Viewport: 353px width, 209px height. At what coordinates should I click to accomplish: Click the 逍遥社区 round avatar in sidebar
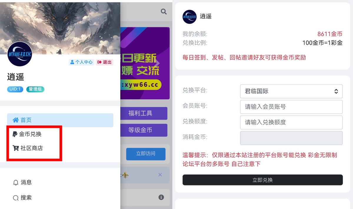(x=19, y=54)
